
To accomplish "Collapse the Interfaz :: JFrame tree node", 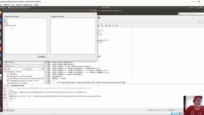I will pyautogui.click(x=4, y=72).
